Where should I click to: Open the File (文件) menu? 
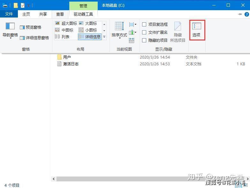click(9, 14)
